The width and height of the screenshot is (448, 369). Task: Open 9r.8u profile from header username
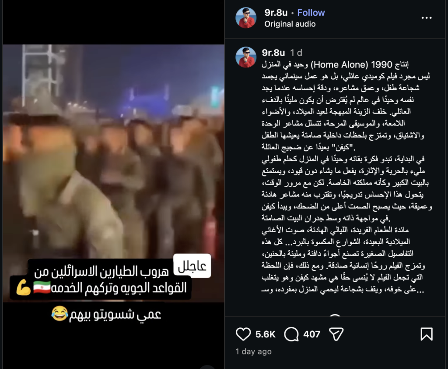click(276, 13)
